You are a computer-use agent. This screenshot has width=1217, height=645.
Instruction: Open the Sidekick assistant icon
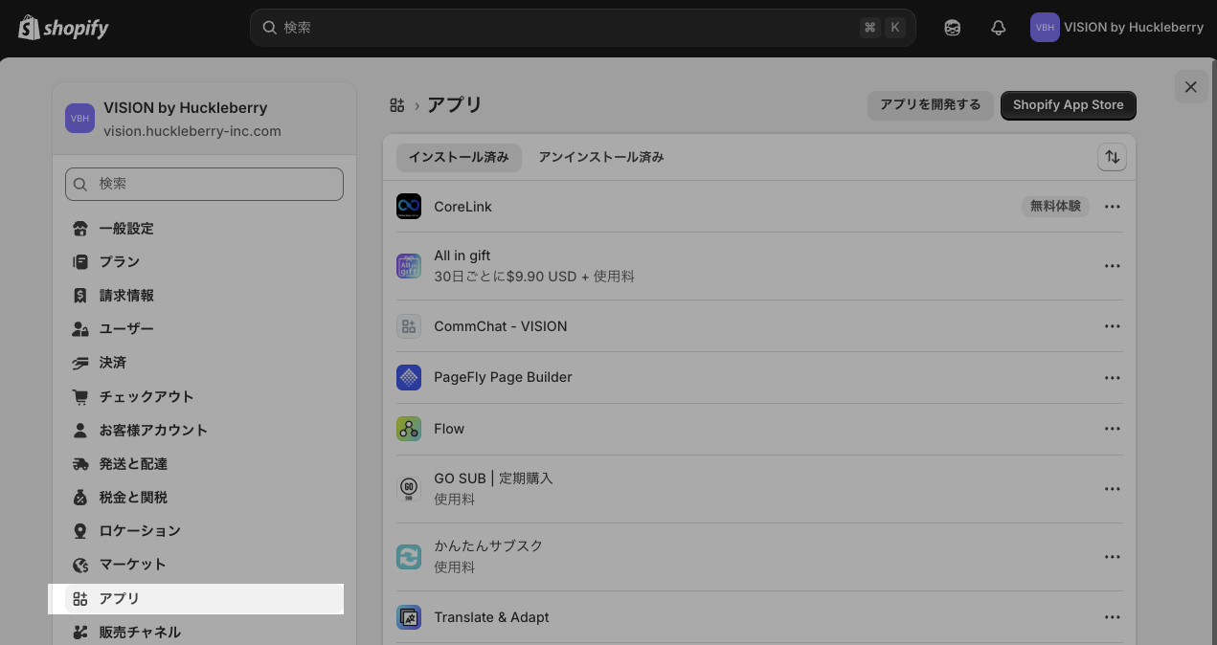coord(952,28)
